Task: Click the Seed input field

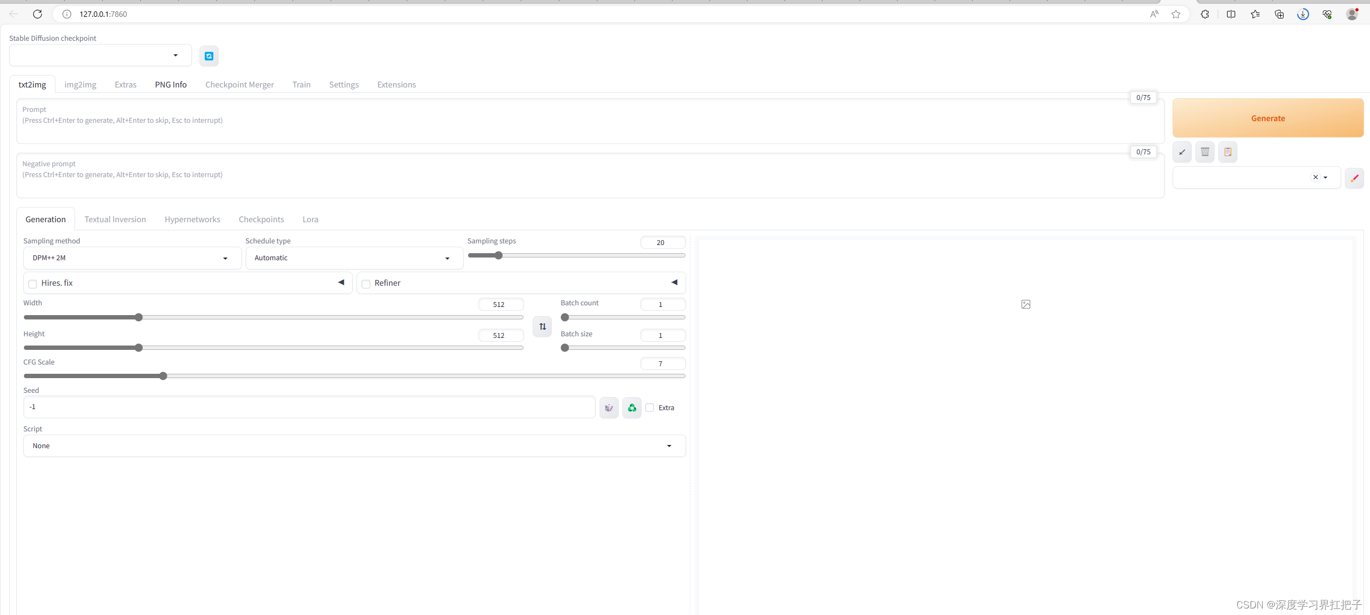Action: point(309,407)
